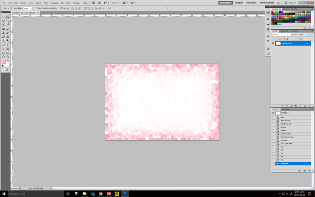
Task: Enable Show Transform Controls checkbox
Action: tap(36, 8)
